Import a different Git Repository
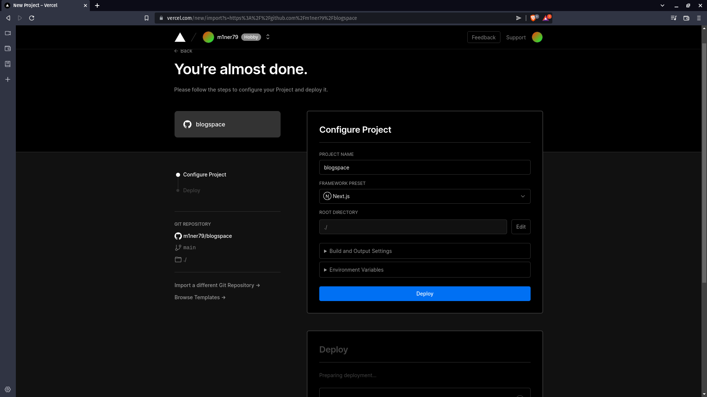 tap(217, 285)
